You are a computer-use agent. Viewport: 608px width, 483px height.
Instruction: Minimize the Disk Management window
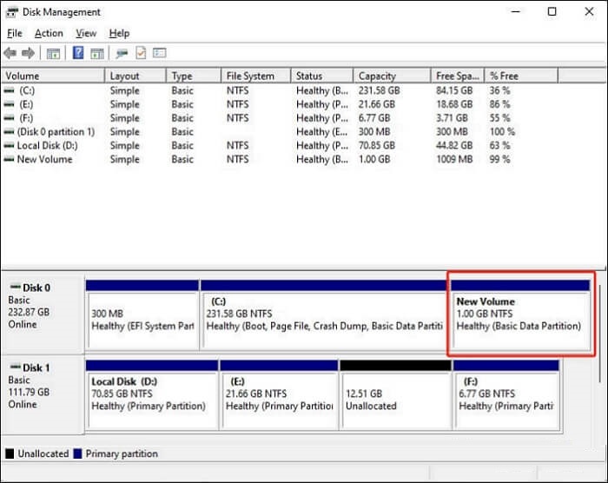click(x=515, y=11)
